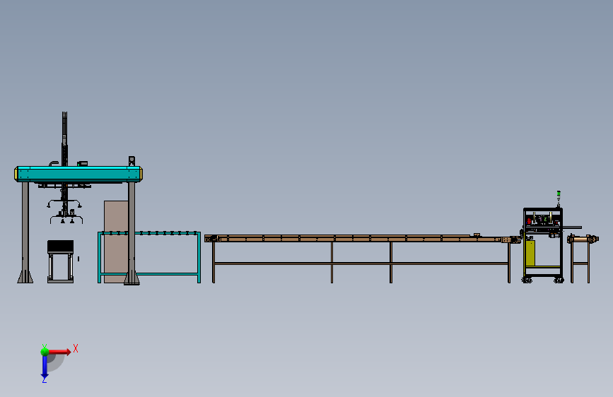Select the conveyor's lower horizontal brace
Viewport: 613px width, 397px height.
(361, 263)
